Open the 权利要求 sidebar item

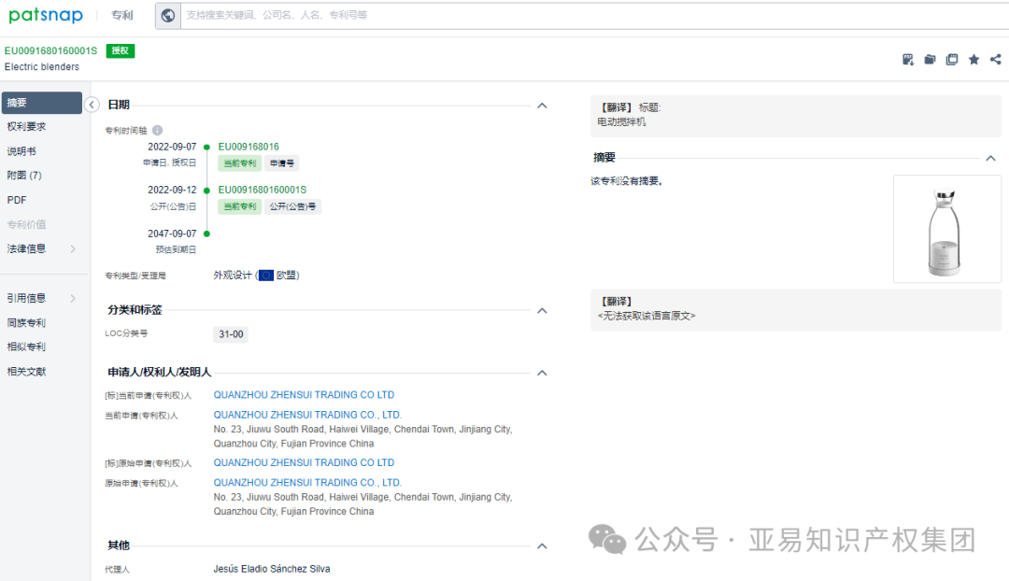click(26, 127)
